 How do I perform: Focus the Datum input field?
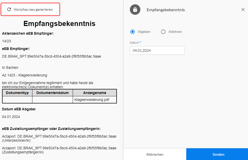(x=157, y=50)
